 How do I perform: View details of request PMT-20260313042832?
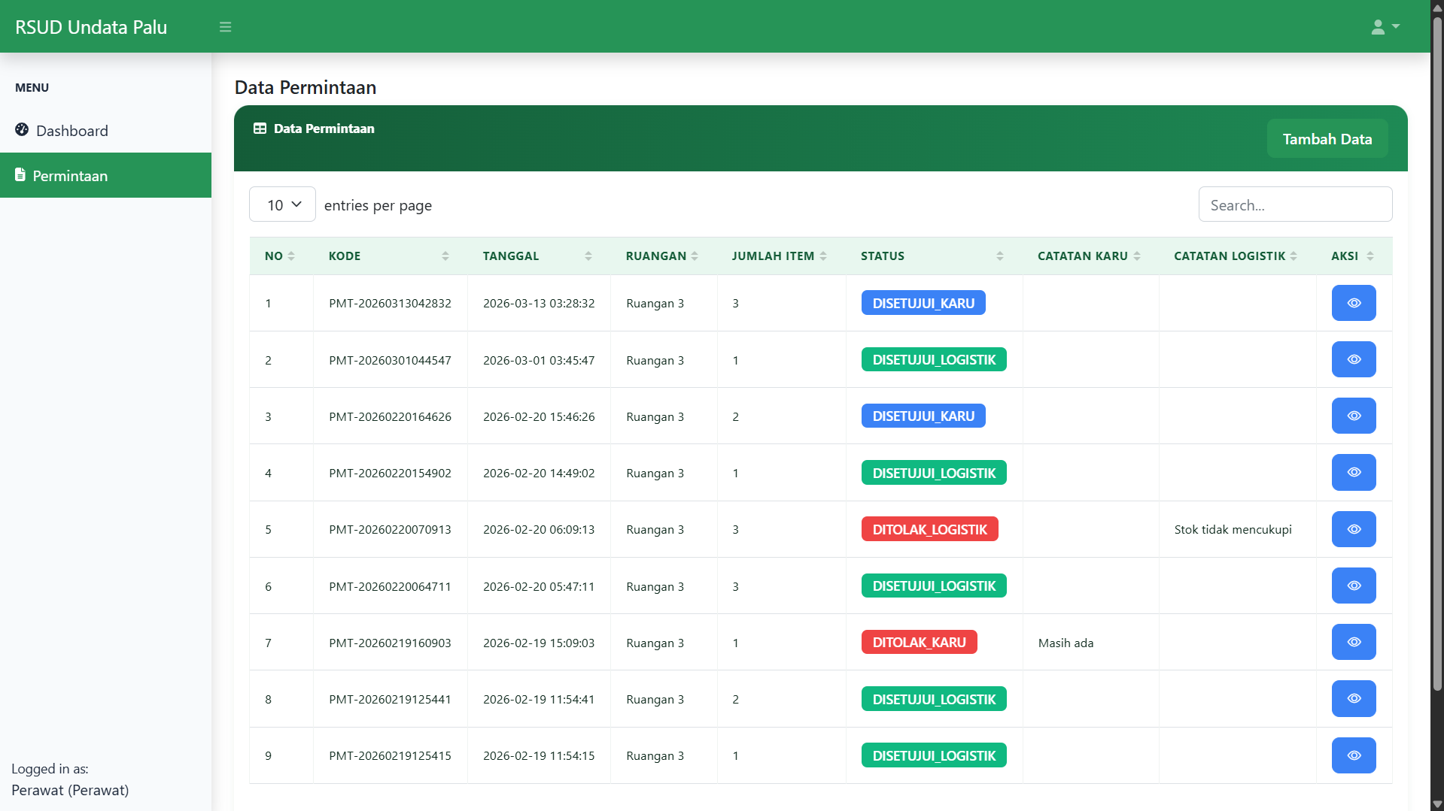1353,303
